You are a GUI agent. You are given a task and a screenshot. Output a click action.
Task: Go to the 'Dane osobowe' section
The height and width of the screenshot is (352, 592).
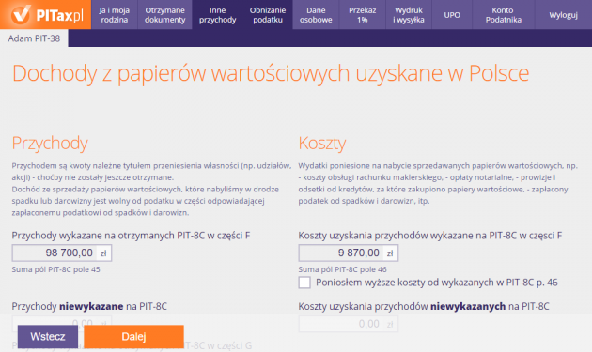[x=316, y=15]
